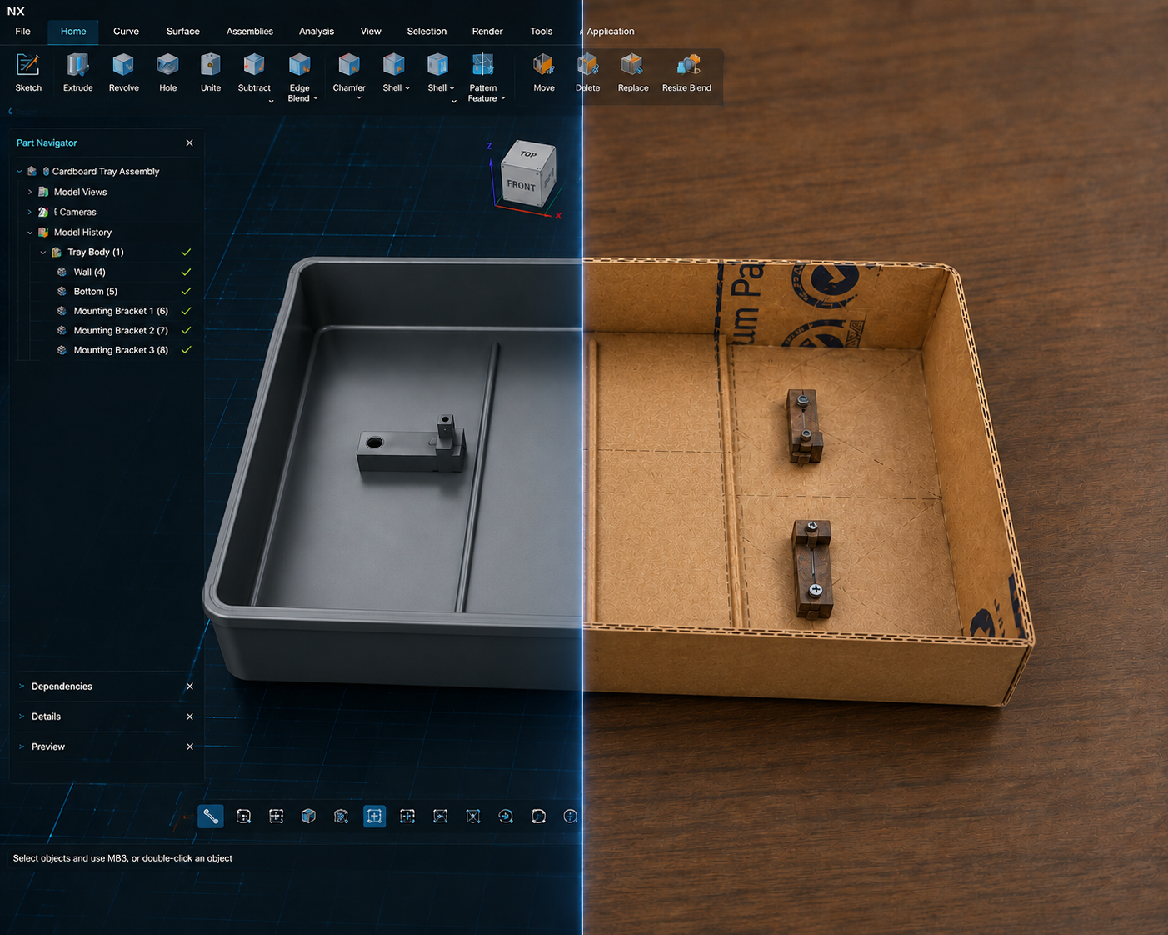This screenshot has width=1168, height=935.
Task: Open the File menu
Action: pyautogui.click(x=23, y=31)
